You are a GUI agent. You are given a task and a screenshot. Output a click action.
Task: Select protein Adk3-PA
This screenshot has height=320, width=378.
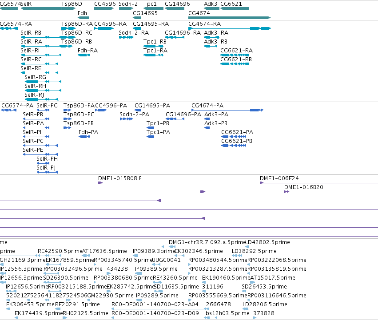coord(207,119)
